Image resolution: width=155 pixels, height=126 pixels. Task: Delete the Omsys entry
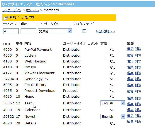pyautogui.click(x=138, y=67)
